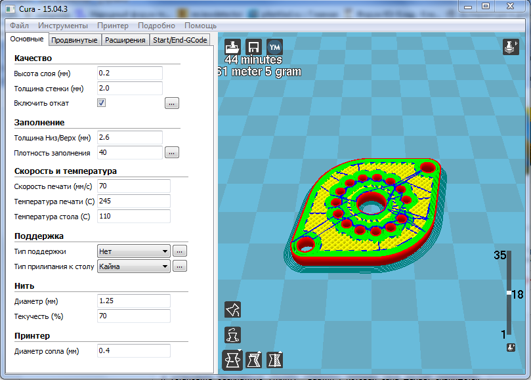Viewport: 531px width, 380px height.
Task: Open the 'Инструменты' menu
Action: [x=63, y=26]
